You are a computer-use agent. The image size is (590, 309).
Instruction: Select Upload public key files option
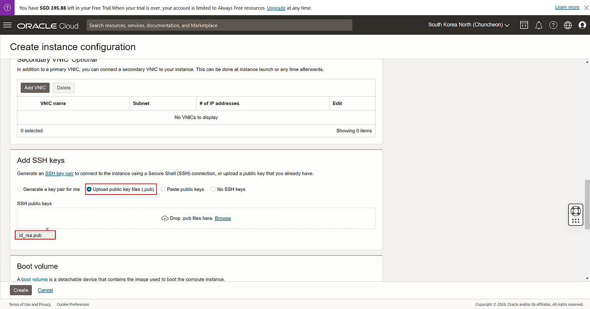tap(89, 189)
